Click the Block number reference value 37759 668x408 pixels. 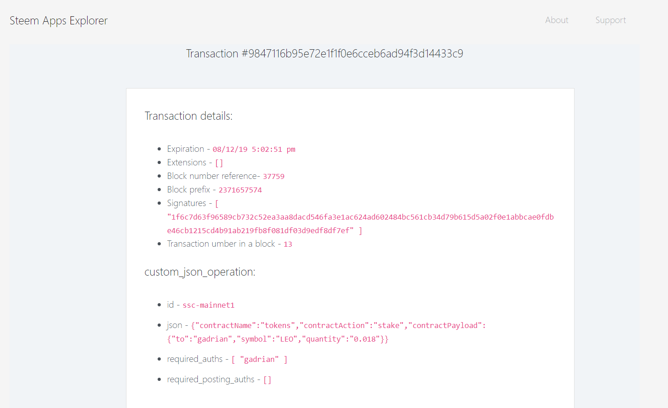pyautogui.click(x=274, y=177)
